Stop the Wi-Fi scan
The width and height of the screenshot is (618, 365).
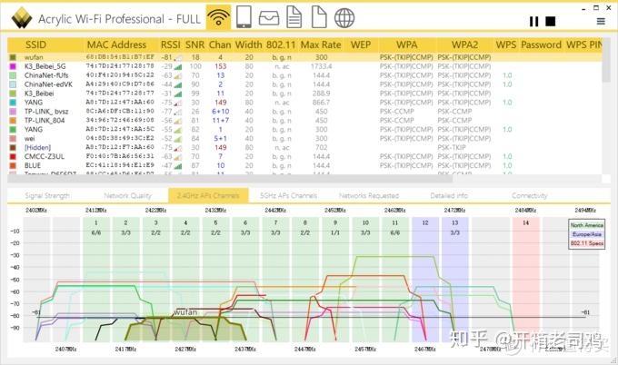(x=550, y=21)
